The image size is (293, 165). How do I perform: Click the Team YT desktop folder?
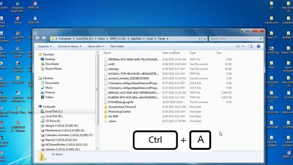(271, 35)
